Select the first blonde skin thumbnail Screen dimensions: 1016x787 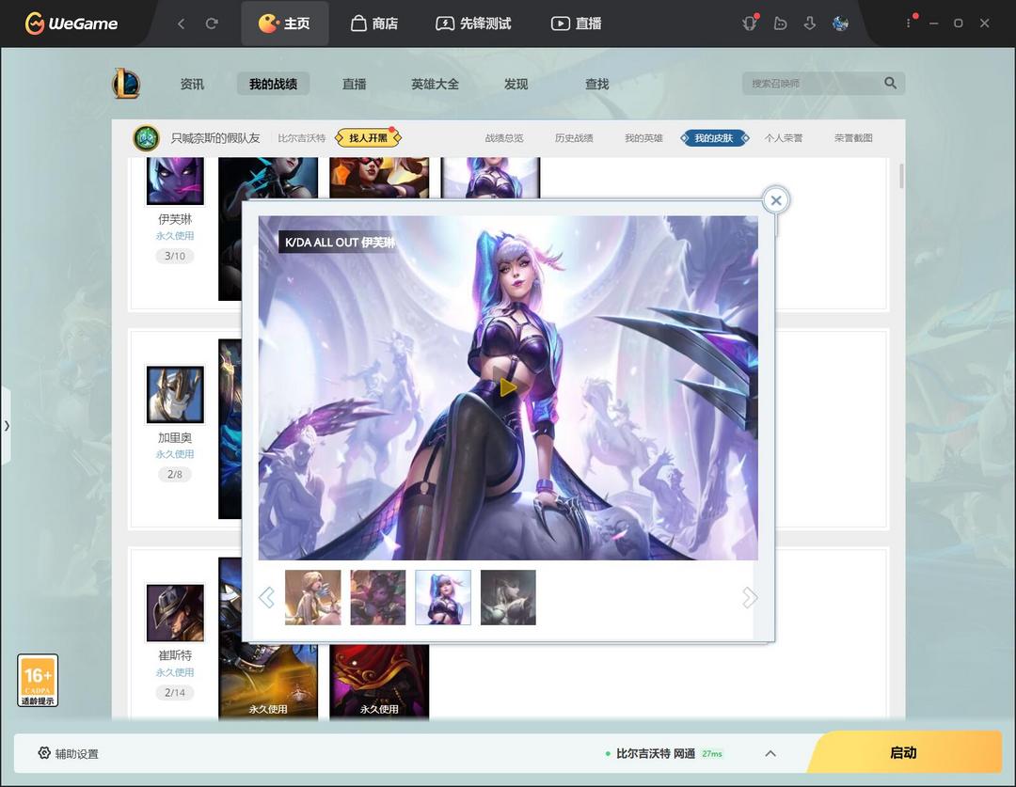pyautogui.click(x=313, y=597)
